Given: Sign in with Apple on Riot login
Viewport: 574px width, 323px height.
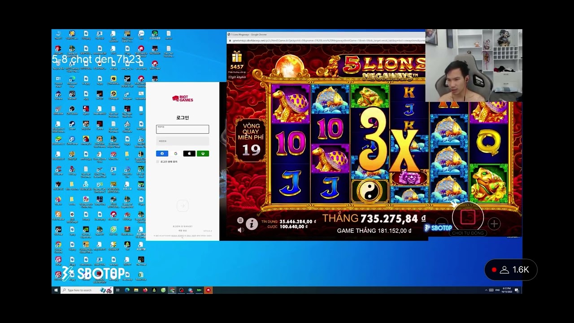Looking at the screenshot, I should coord(189,153).
